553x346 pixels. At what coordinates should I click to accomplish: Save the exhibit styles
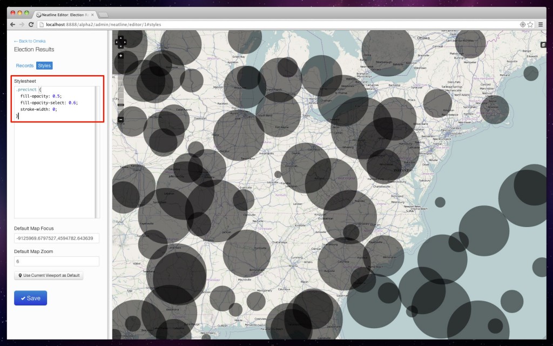tap(30, 298)
